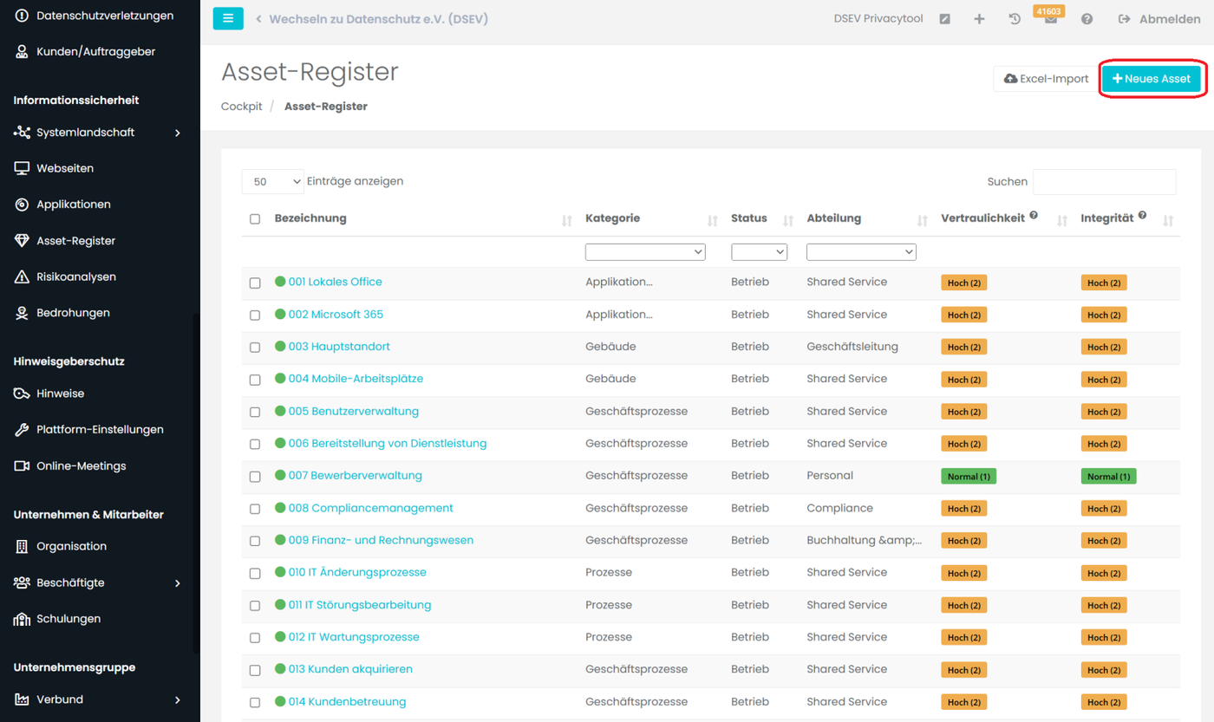The width and height of the screenshot is (1214, 722).
Task: Tick the 011 IT Störungsbearbeitung checkbox
Action: [x=255, y=606]
